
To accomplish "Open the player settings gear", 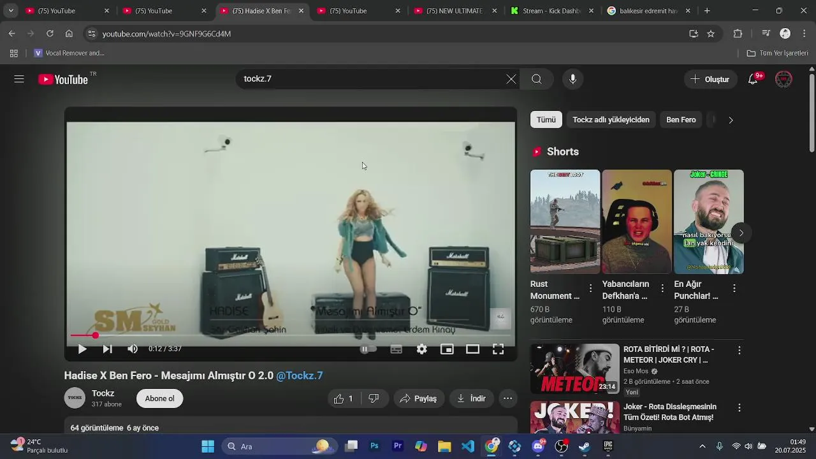I will click(x=421, y=349).
